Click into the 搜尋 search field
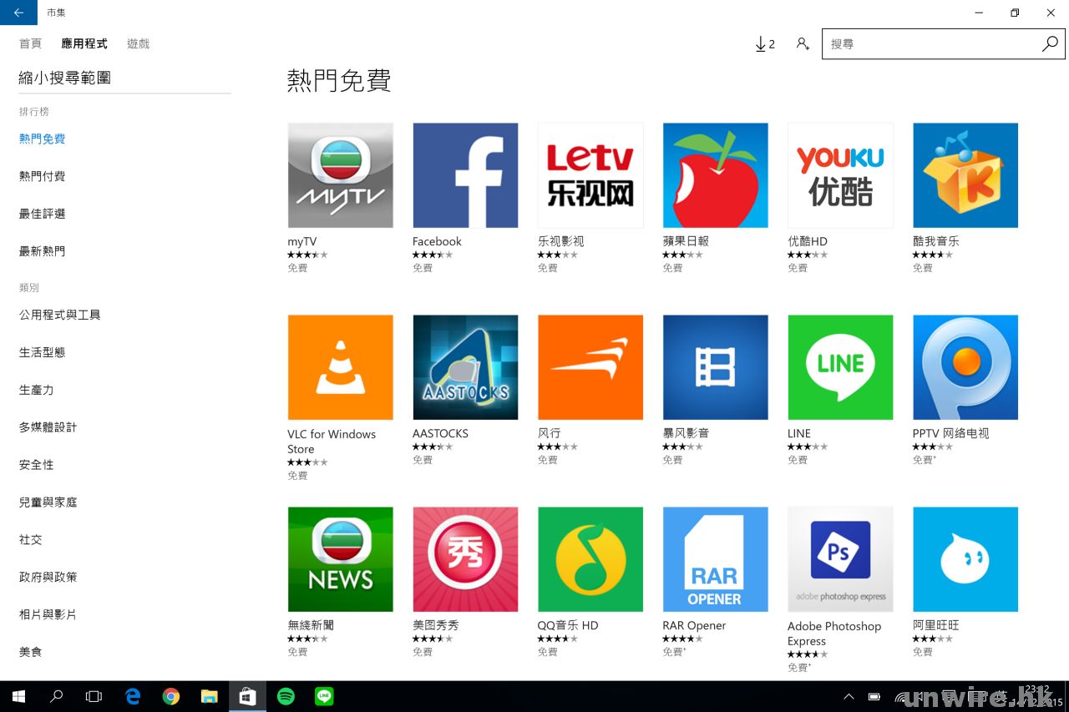 [931, 44]
